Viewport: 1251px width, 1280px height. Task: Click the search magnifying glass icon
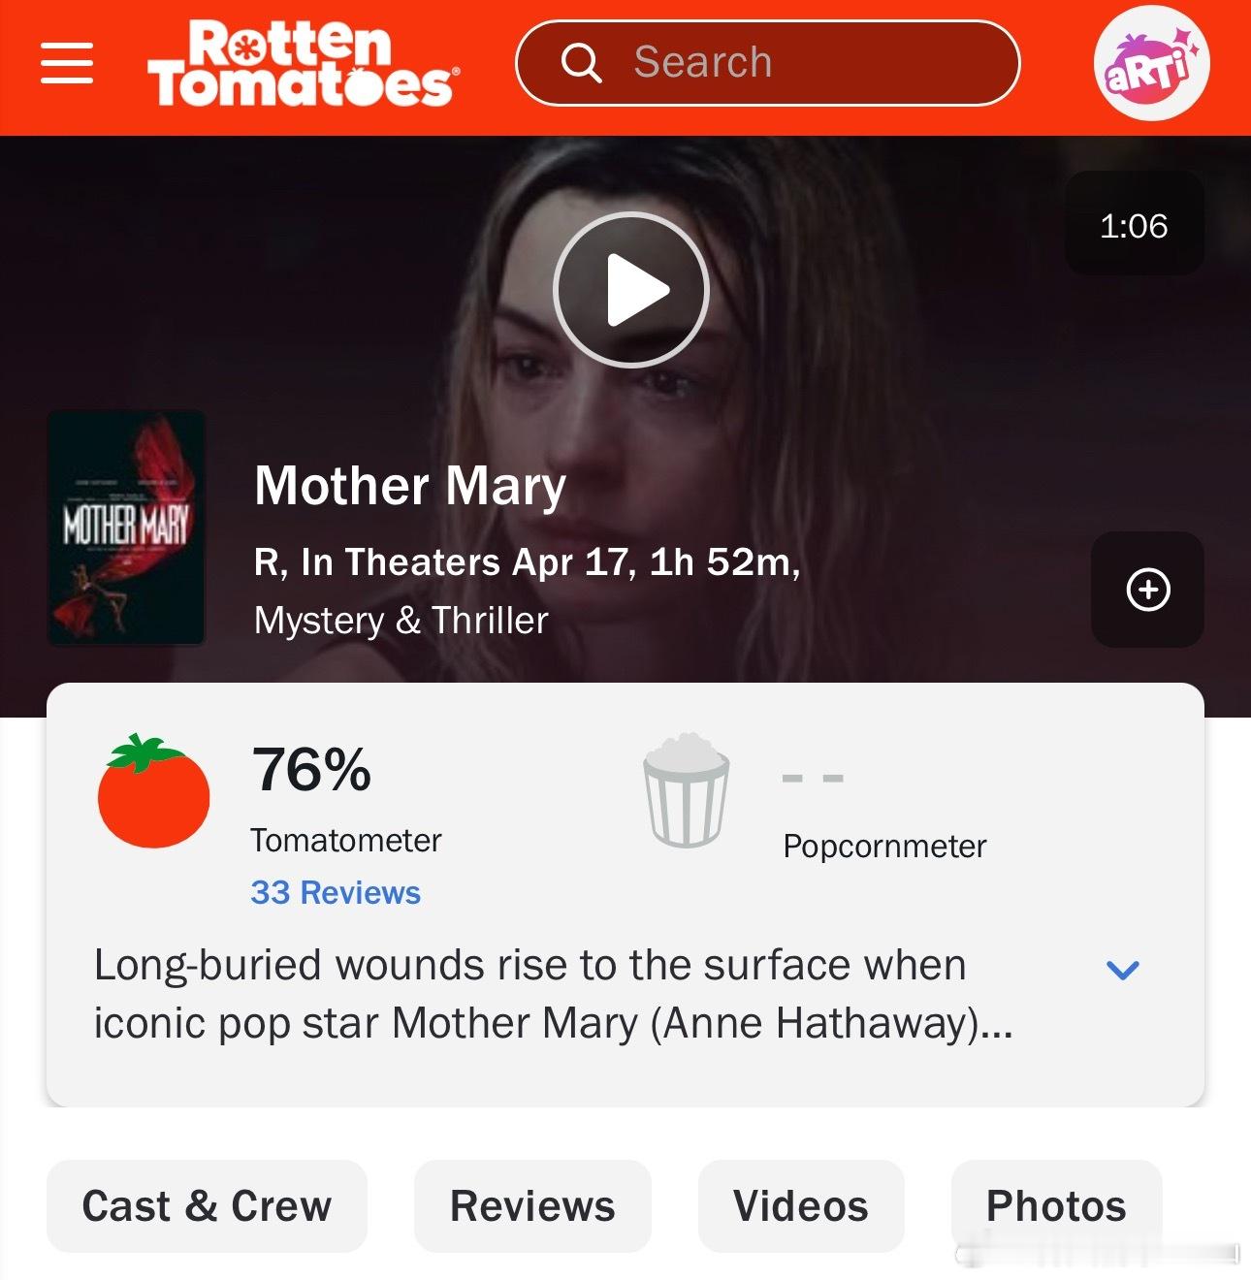pos(581,63)
